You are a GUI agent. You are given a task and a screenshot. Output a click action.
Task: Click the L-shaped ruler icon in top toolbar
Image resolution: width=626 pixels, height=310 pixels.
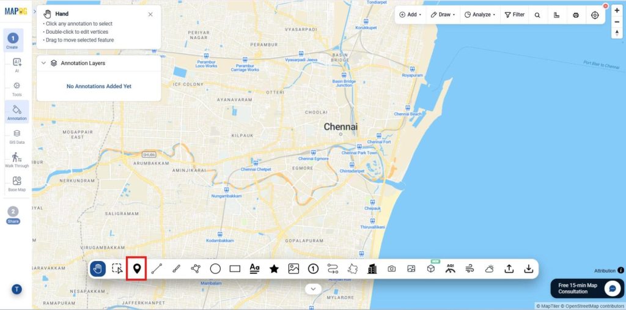click(556, 15)
